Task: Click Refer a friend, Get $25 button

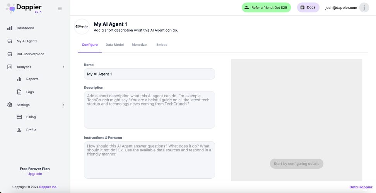Action: coord(266,8)
